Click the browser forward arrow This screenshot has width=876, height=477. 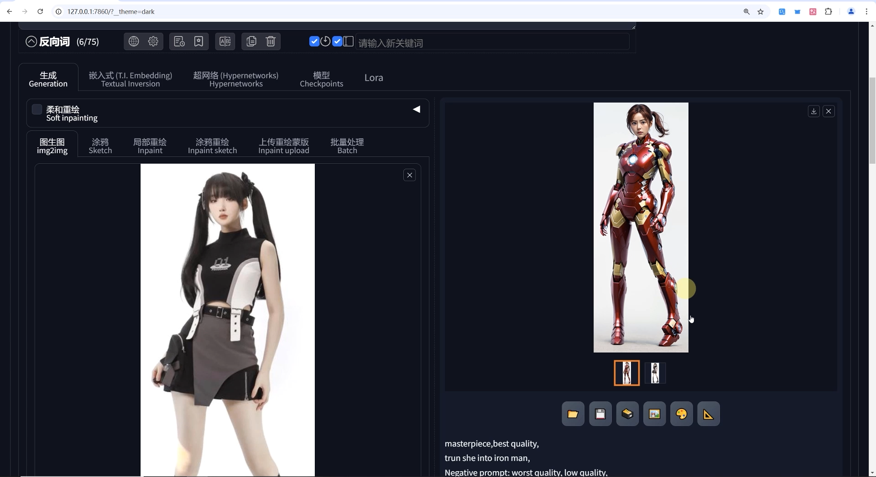tap(25, 11)
